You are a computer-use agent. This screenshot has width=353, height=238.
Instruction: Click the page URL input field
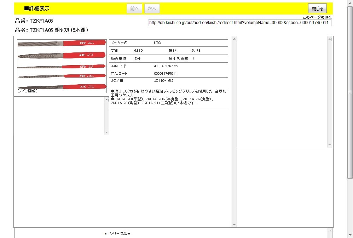pos(240,23)
